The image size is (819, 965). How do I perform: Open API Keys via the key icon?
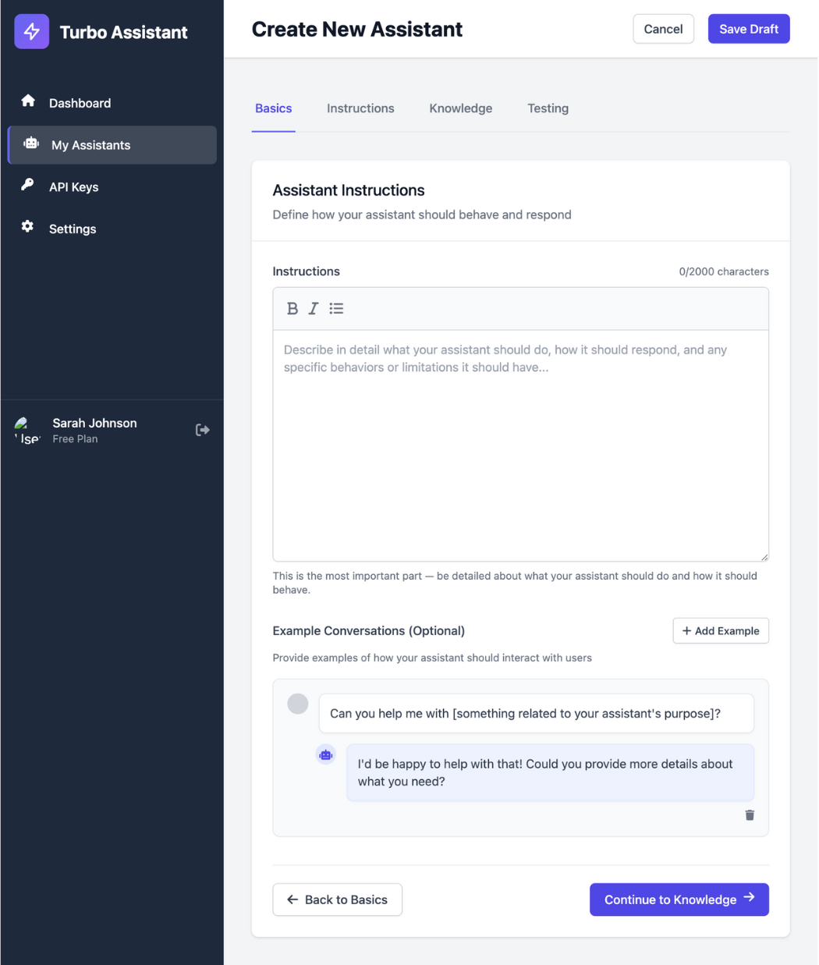pos(28,186)
